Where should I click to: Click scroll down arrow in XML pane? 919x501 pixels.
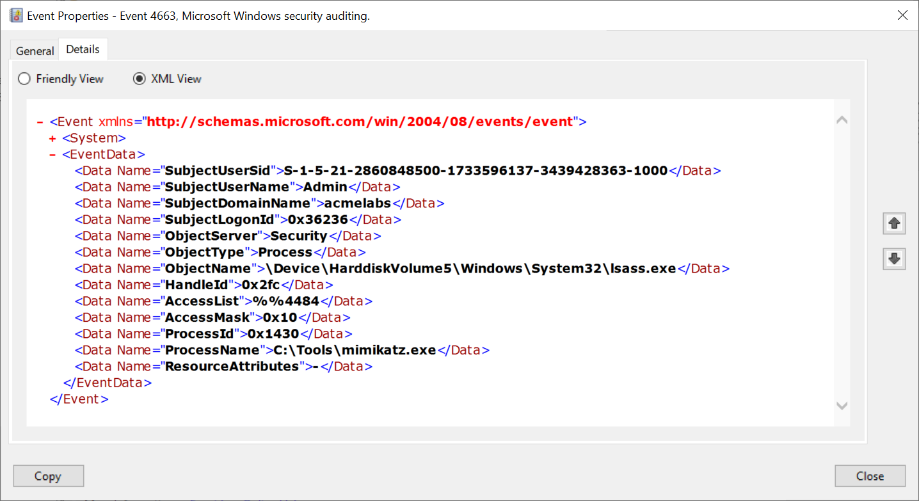tap(842, 406)
